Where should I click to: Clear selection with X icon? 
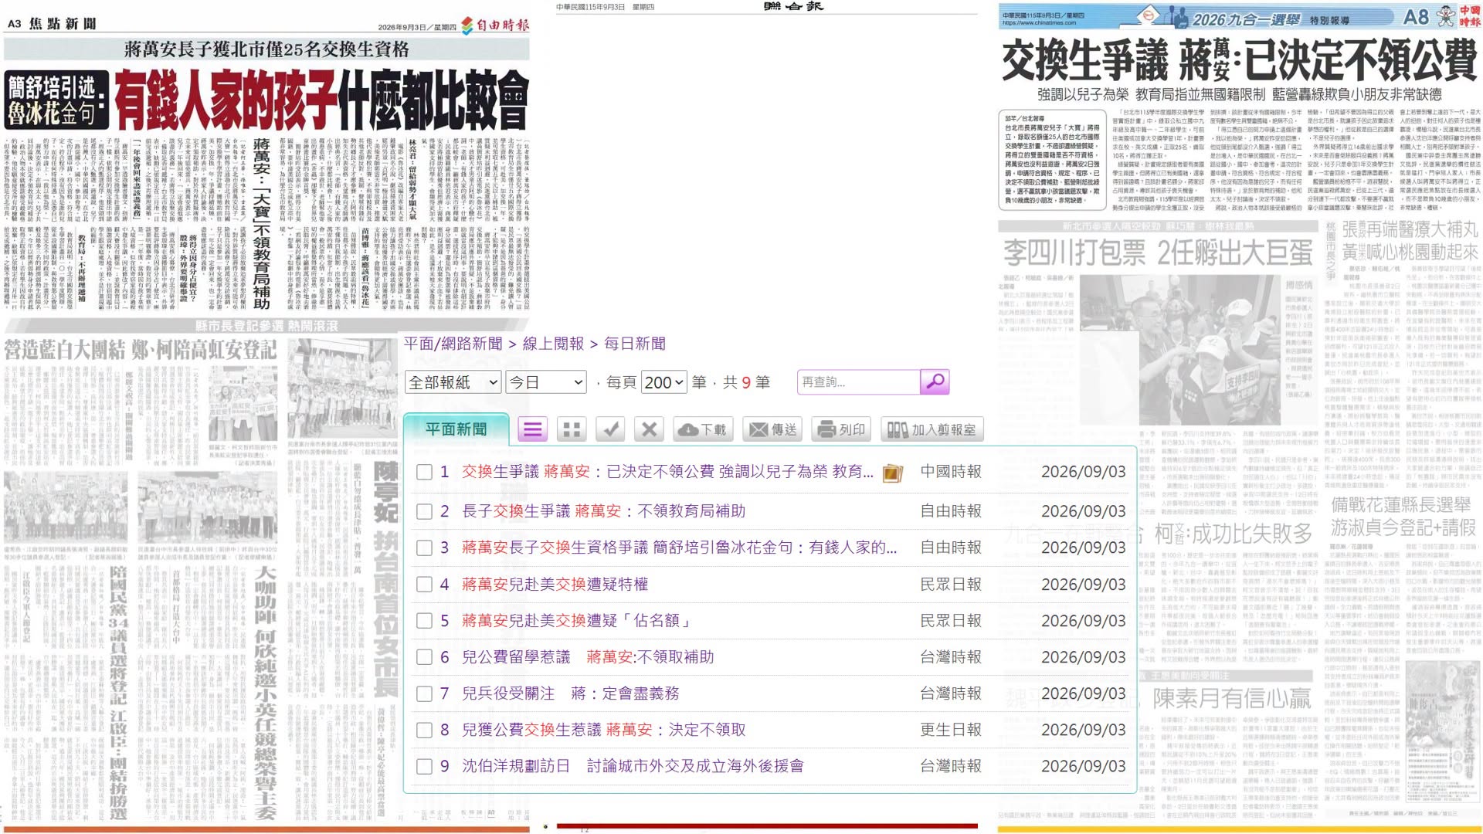(x=650, y=429)
